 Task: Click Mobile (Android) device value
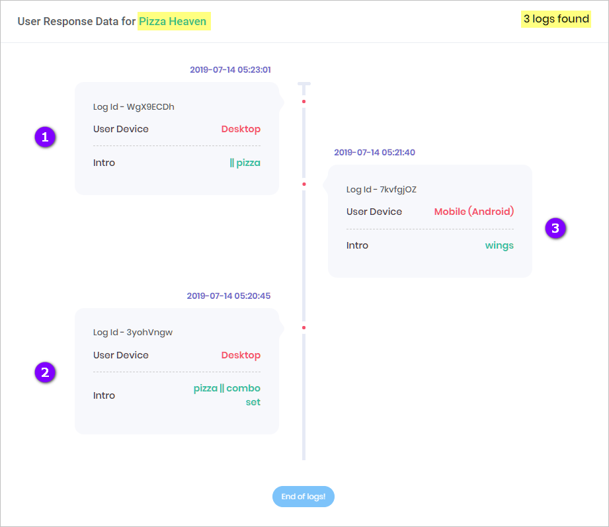pos(474,212)
